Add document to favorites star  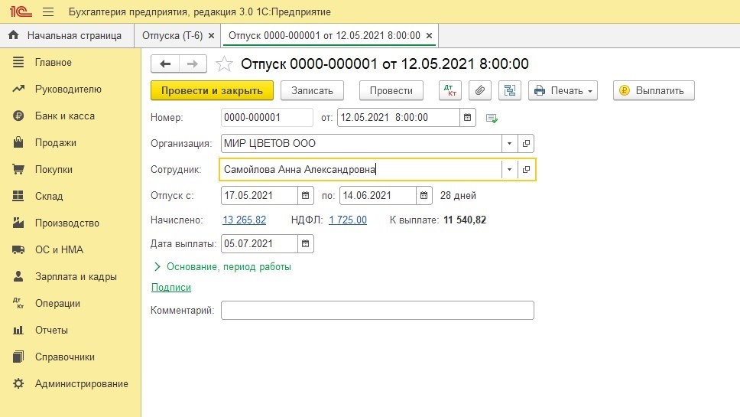pos(224,64)
